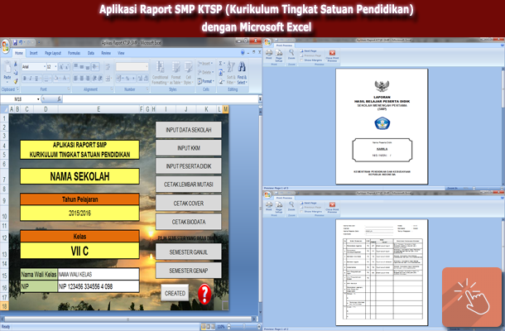505x331 pixels.
Task: Click Zoom magnifier in grades-table preview window
Action: click(x=291, y=206)
